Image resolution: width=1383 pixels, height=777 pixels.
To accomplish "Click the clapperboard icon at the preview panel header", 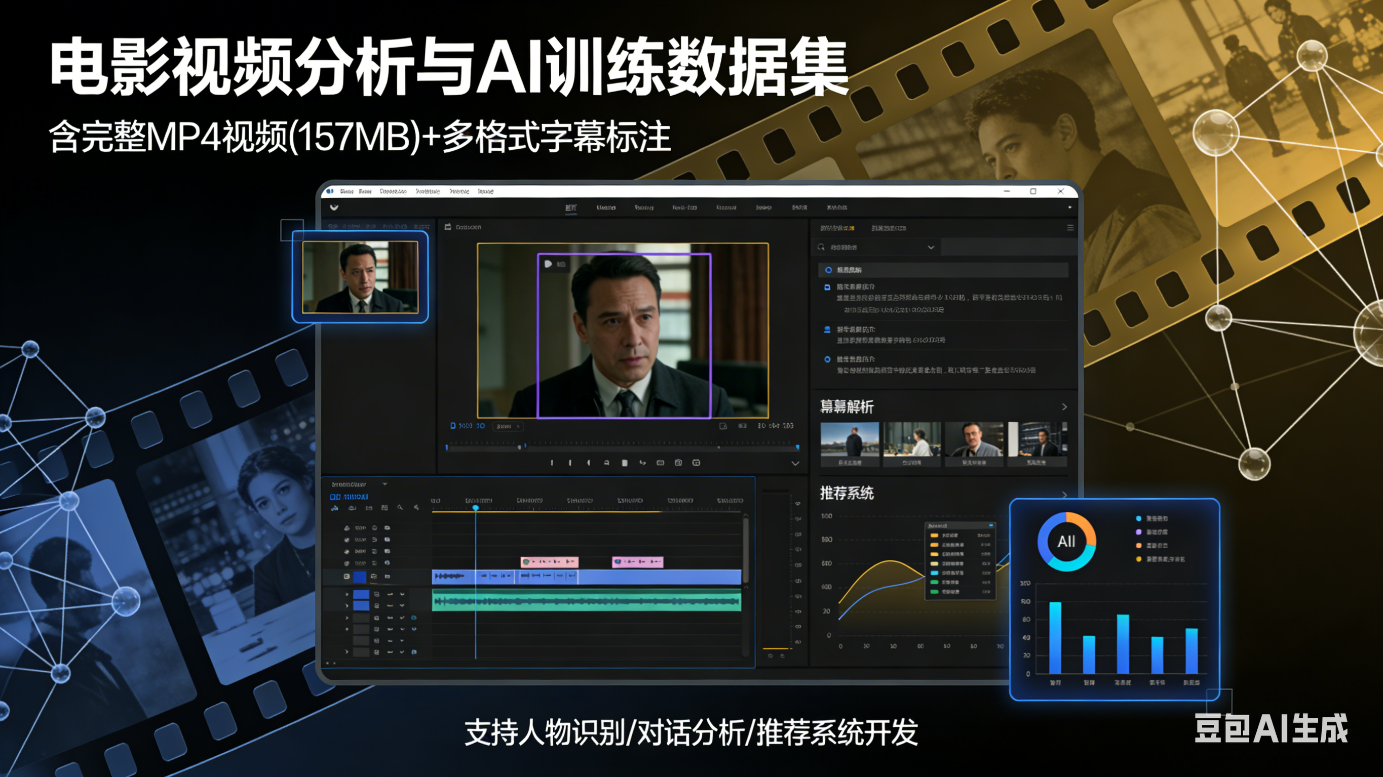I will pyautogui.click(x=448, y=227).
